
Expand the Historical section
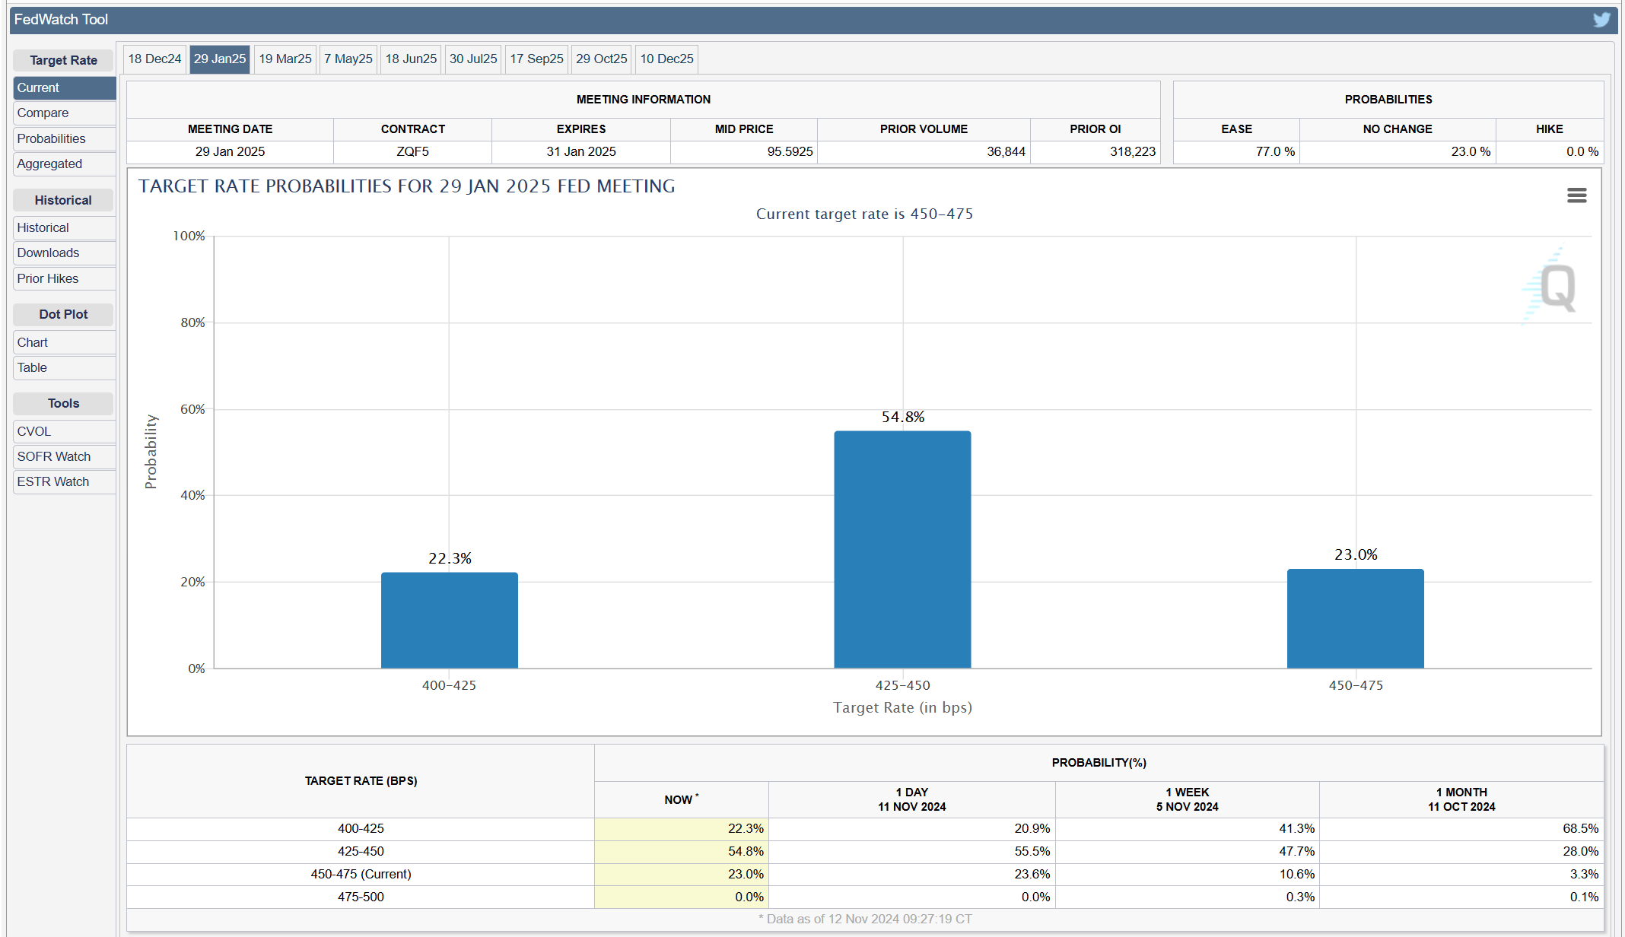pyautogui.click(x=42, y=227)
